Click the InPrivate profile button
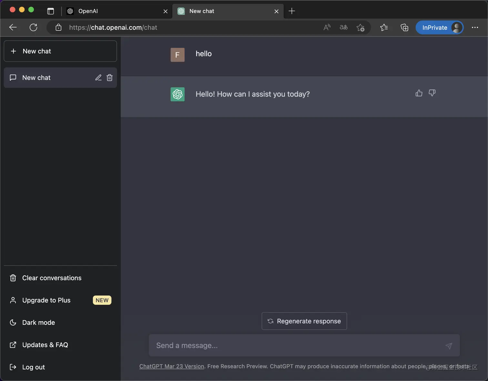 tap(440, 27)
